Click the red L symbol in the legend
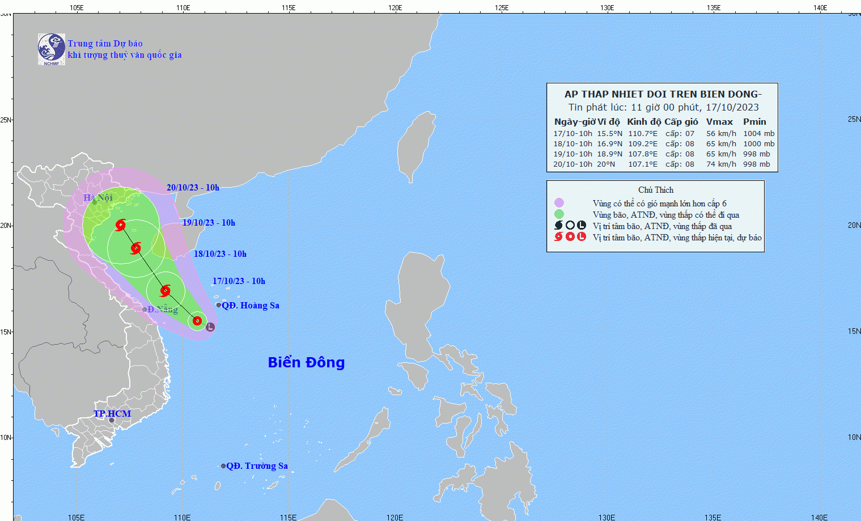Screen dimensions: 861x521 click(x=582, y=236)
